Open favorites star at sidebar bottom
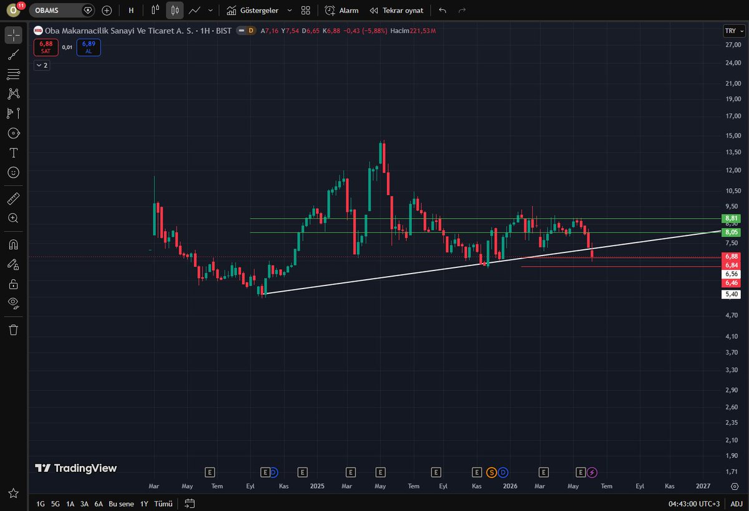Viewport: 749px width, 511px height. pos(13,493)
